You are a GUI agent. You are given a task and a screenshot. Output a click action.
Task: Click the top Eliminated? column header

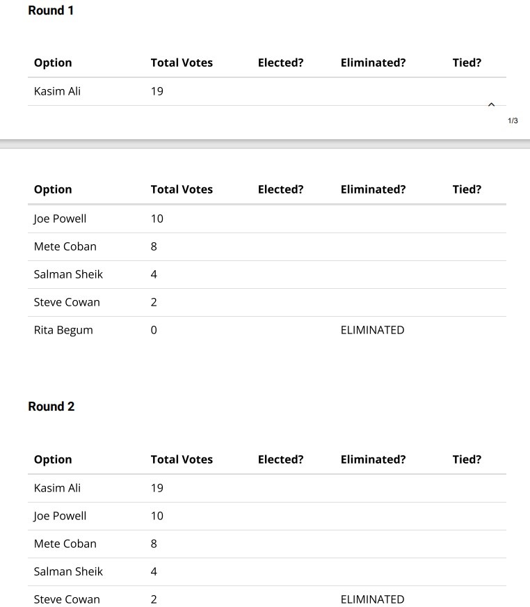[373, 63]
